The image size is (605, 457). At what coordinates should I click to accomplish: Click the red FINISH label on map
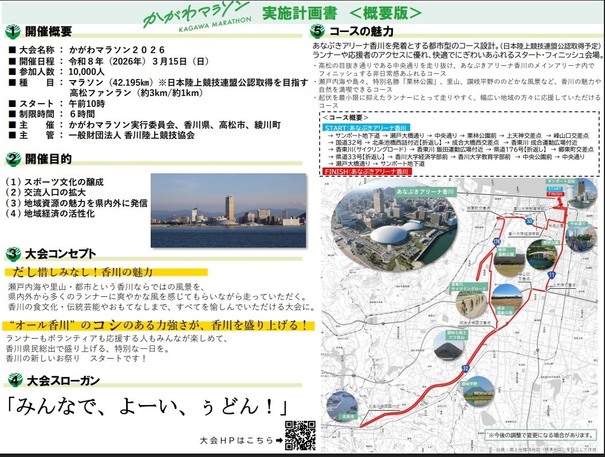pos(556,194)
